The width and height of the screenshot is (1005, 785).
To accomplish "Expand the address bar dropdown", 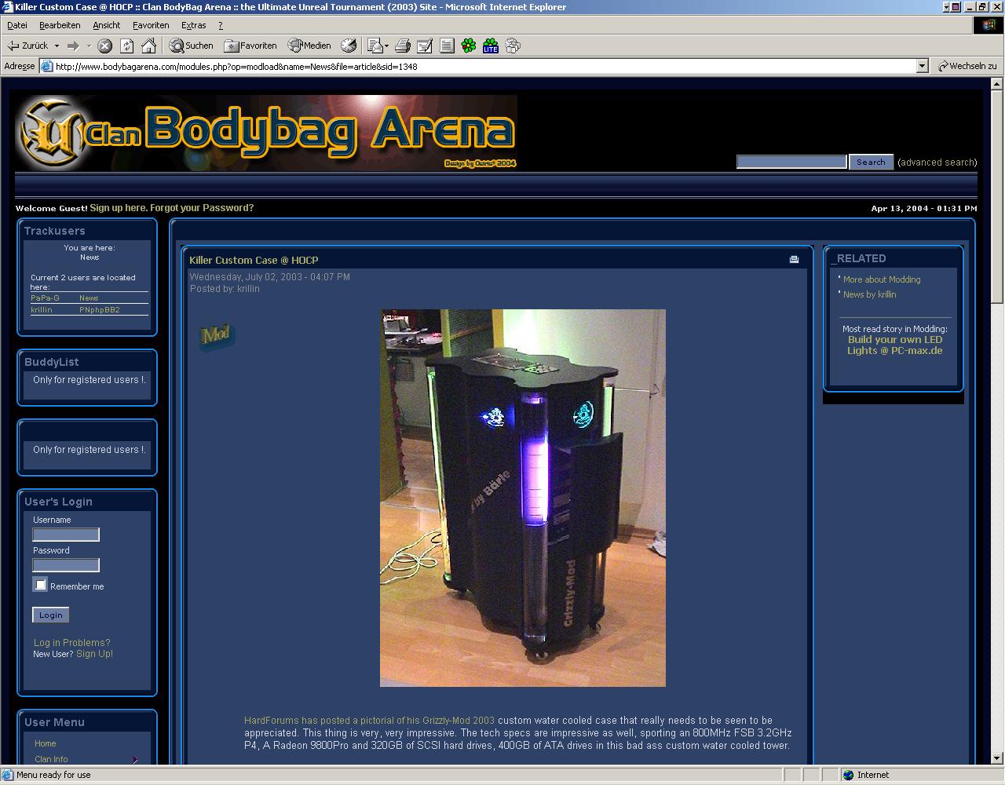I will coord(923,67).
